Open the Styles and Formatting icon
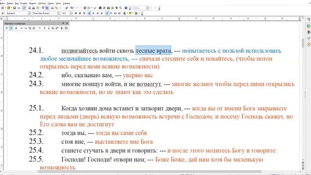311x175 pixels. [3, 13]
